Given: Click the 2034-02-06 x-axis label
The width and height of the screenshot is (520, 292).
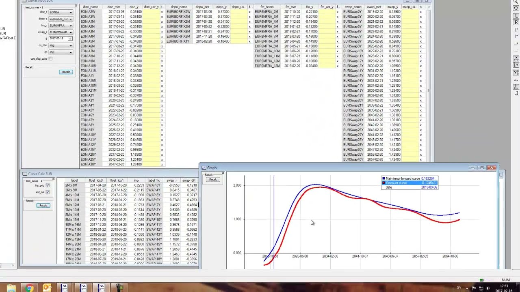Looking at the screenshot, I should pyautogui.click(x=330, y=256).
